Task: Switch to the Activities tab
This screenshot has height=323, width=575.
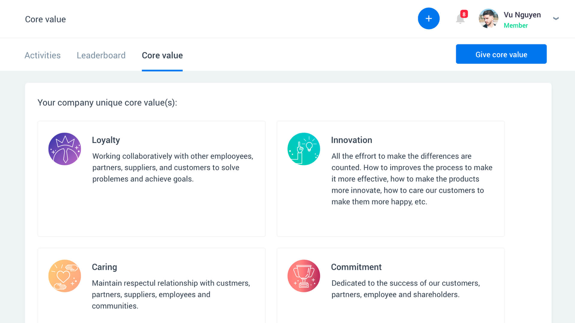Action: pos(43,55)
